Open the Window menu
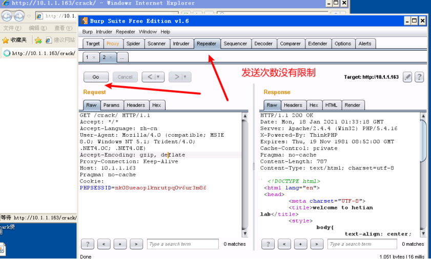Screen dimensions: 431x259 point(148,32)
